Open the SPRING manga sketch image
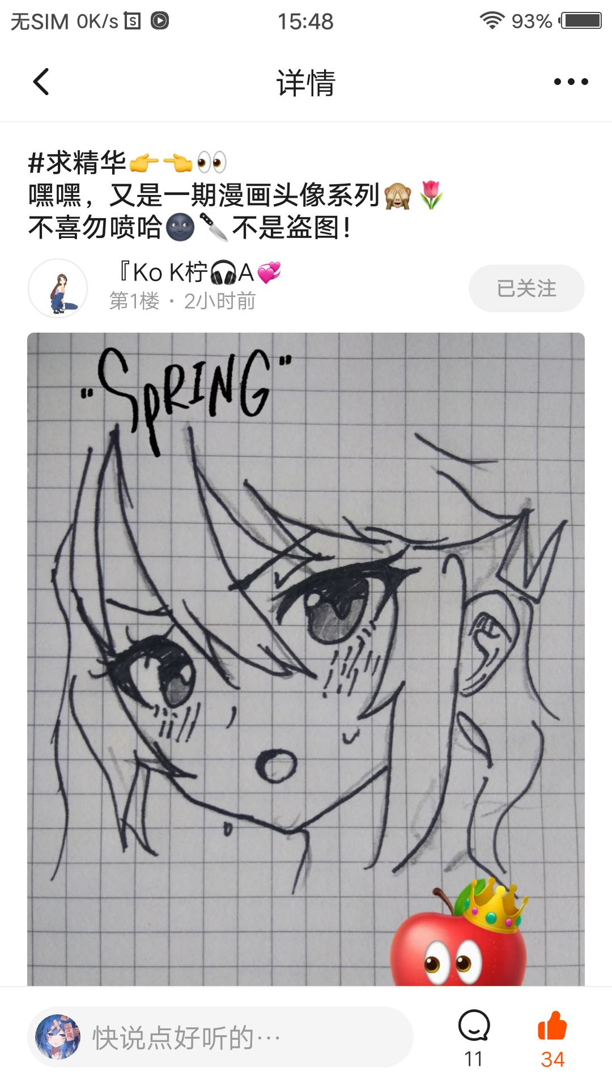 (x=306, y=659)
